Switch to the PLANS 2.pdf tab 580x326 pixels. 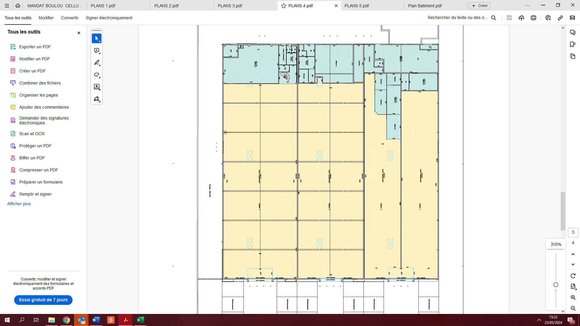[x=166, y=6]
